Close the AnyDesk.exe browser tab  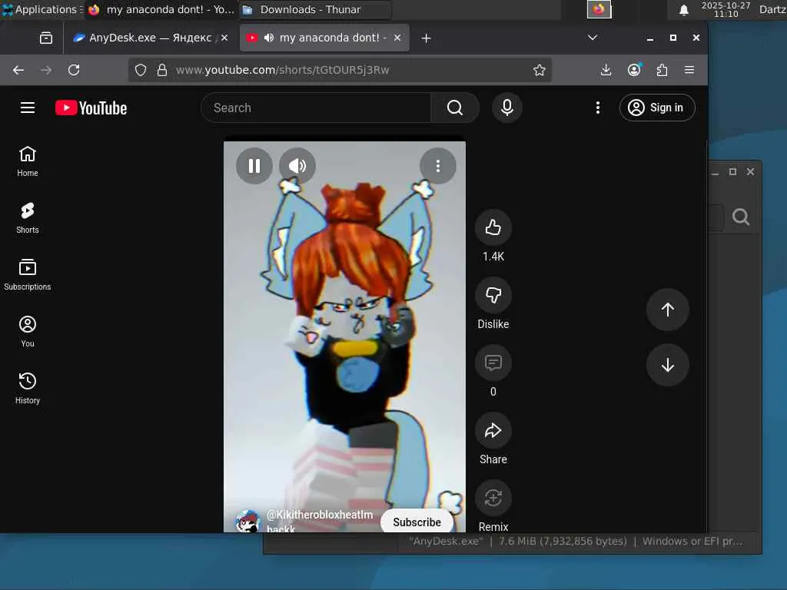[x=224, y=38]
